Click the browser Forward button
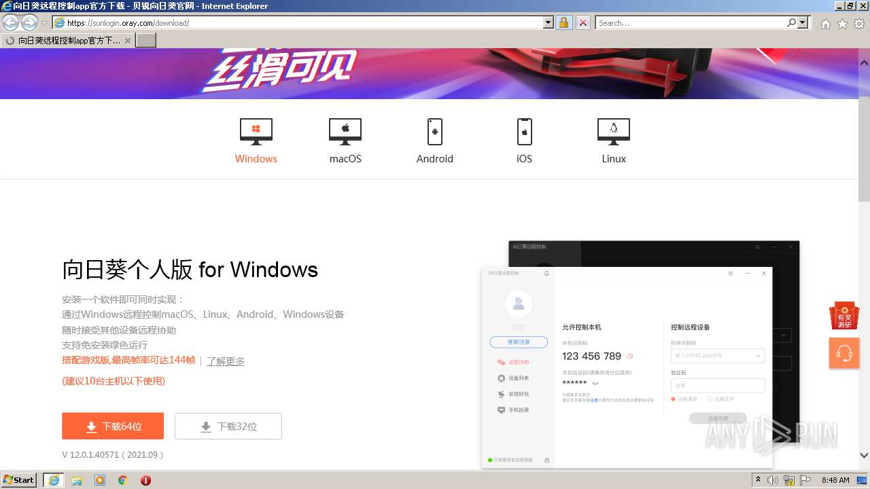This screenshot has height=489, width=870. (29, 22)
